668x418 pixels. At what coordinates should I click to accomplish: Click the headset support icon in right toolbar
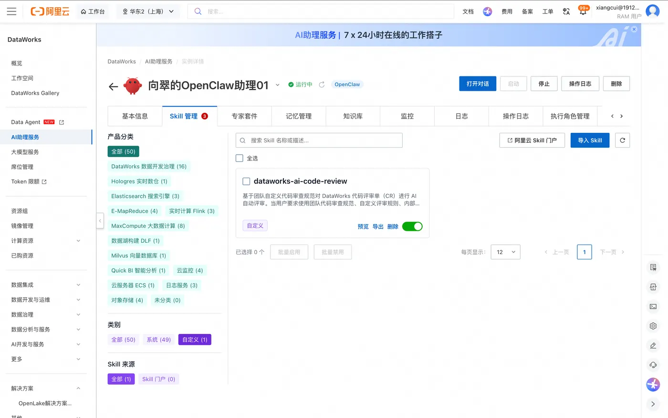pos(653,365)
